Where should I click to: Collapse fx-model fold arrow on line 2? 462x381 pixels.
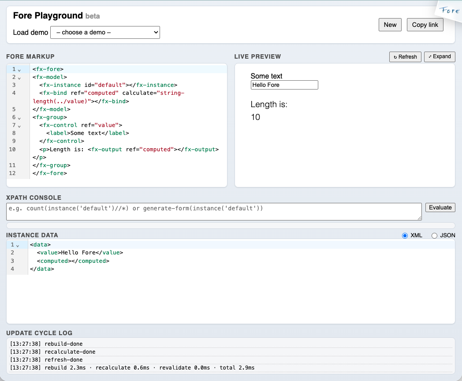[19, 78]
